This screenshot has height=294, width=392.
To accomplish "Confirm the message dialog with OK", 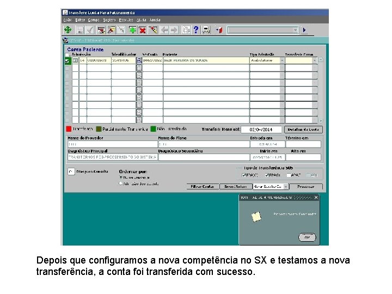I will coord(307,237).
